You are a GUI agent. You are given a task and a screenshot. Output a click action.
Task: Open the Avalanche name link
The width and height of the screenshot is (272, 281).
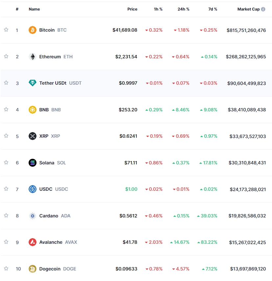click(x=51, y=242)
